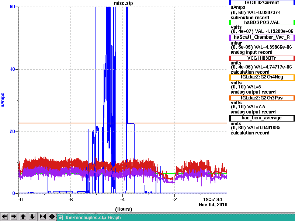Click the mbar units text

click(x=236, y=43)
